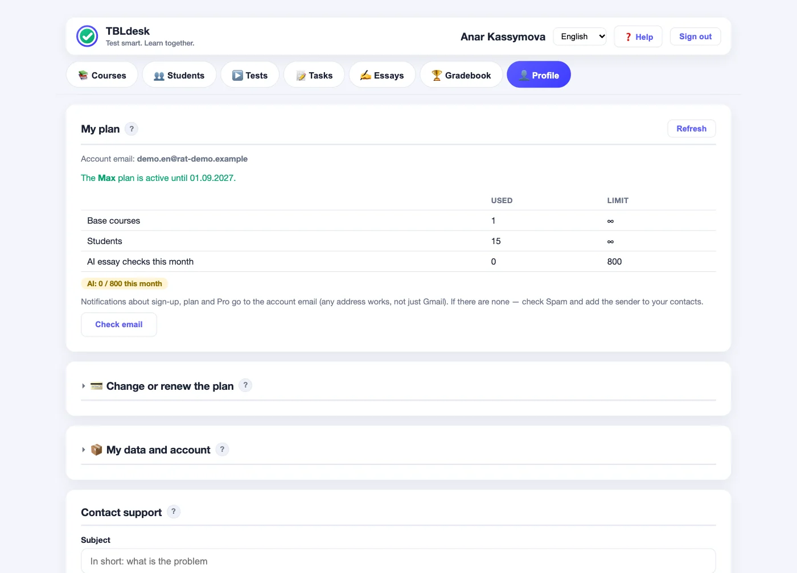Screen dimensions: 797x573
Task: Click the Base courses row label
Action: point(114,221)
